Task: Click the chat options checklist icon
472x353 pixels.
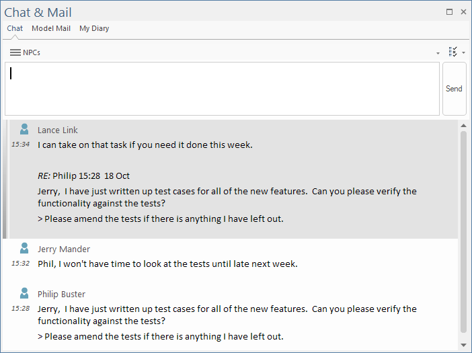Action: click(x=453, y=52)
